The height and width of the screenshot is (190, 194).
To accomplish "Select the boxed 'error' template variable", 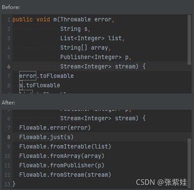I will [x=28, y=76].
